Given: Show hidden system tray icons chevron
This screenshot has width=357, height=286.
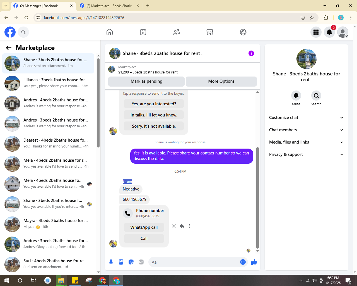Looking at the screenshot, I should [301, 280].
